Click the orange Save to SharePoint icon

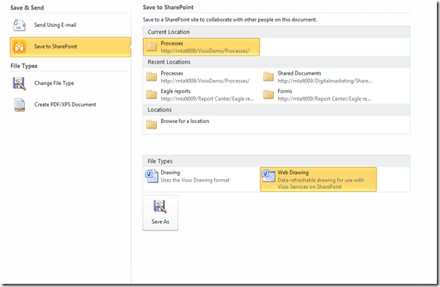point(19,47)
